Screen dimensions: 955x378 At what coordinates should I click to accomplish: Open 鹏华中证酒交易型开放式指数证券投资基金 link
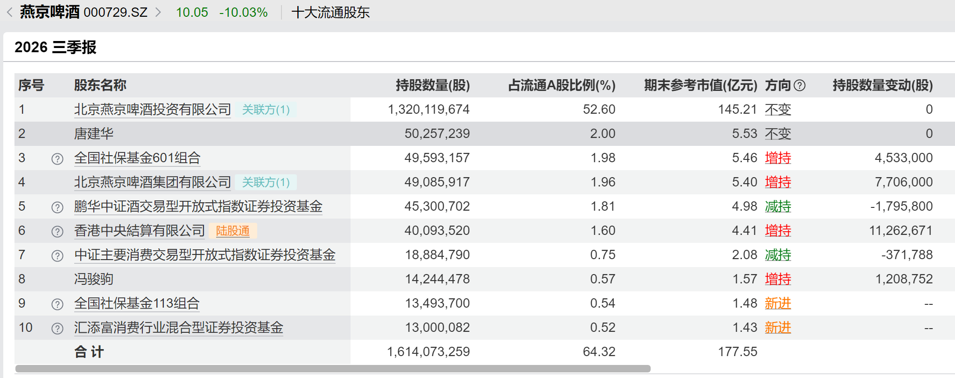click(x=198, y=206)
